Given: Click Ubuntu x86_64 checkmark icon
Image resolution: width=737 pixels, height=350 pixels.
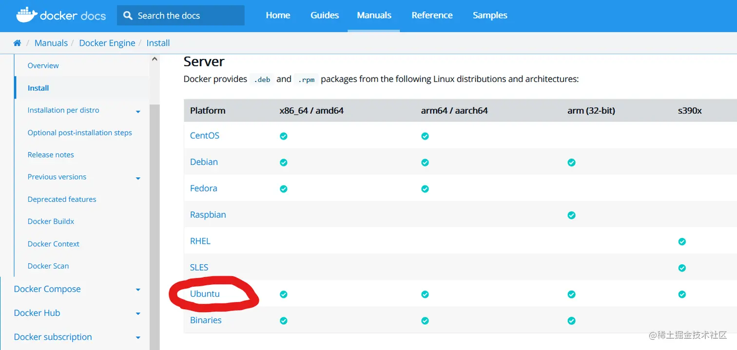Looking at the screenshot, I should click(284, 294).
